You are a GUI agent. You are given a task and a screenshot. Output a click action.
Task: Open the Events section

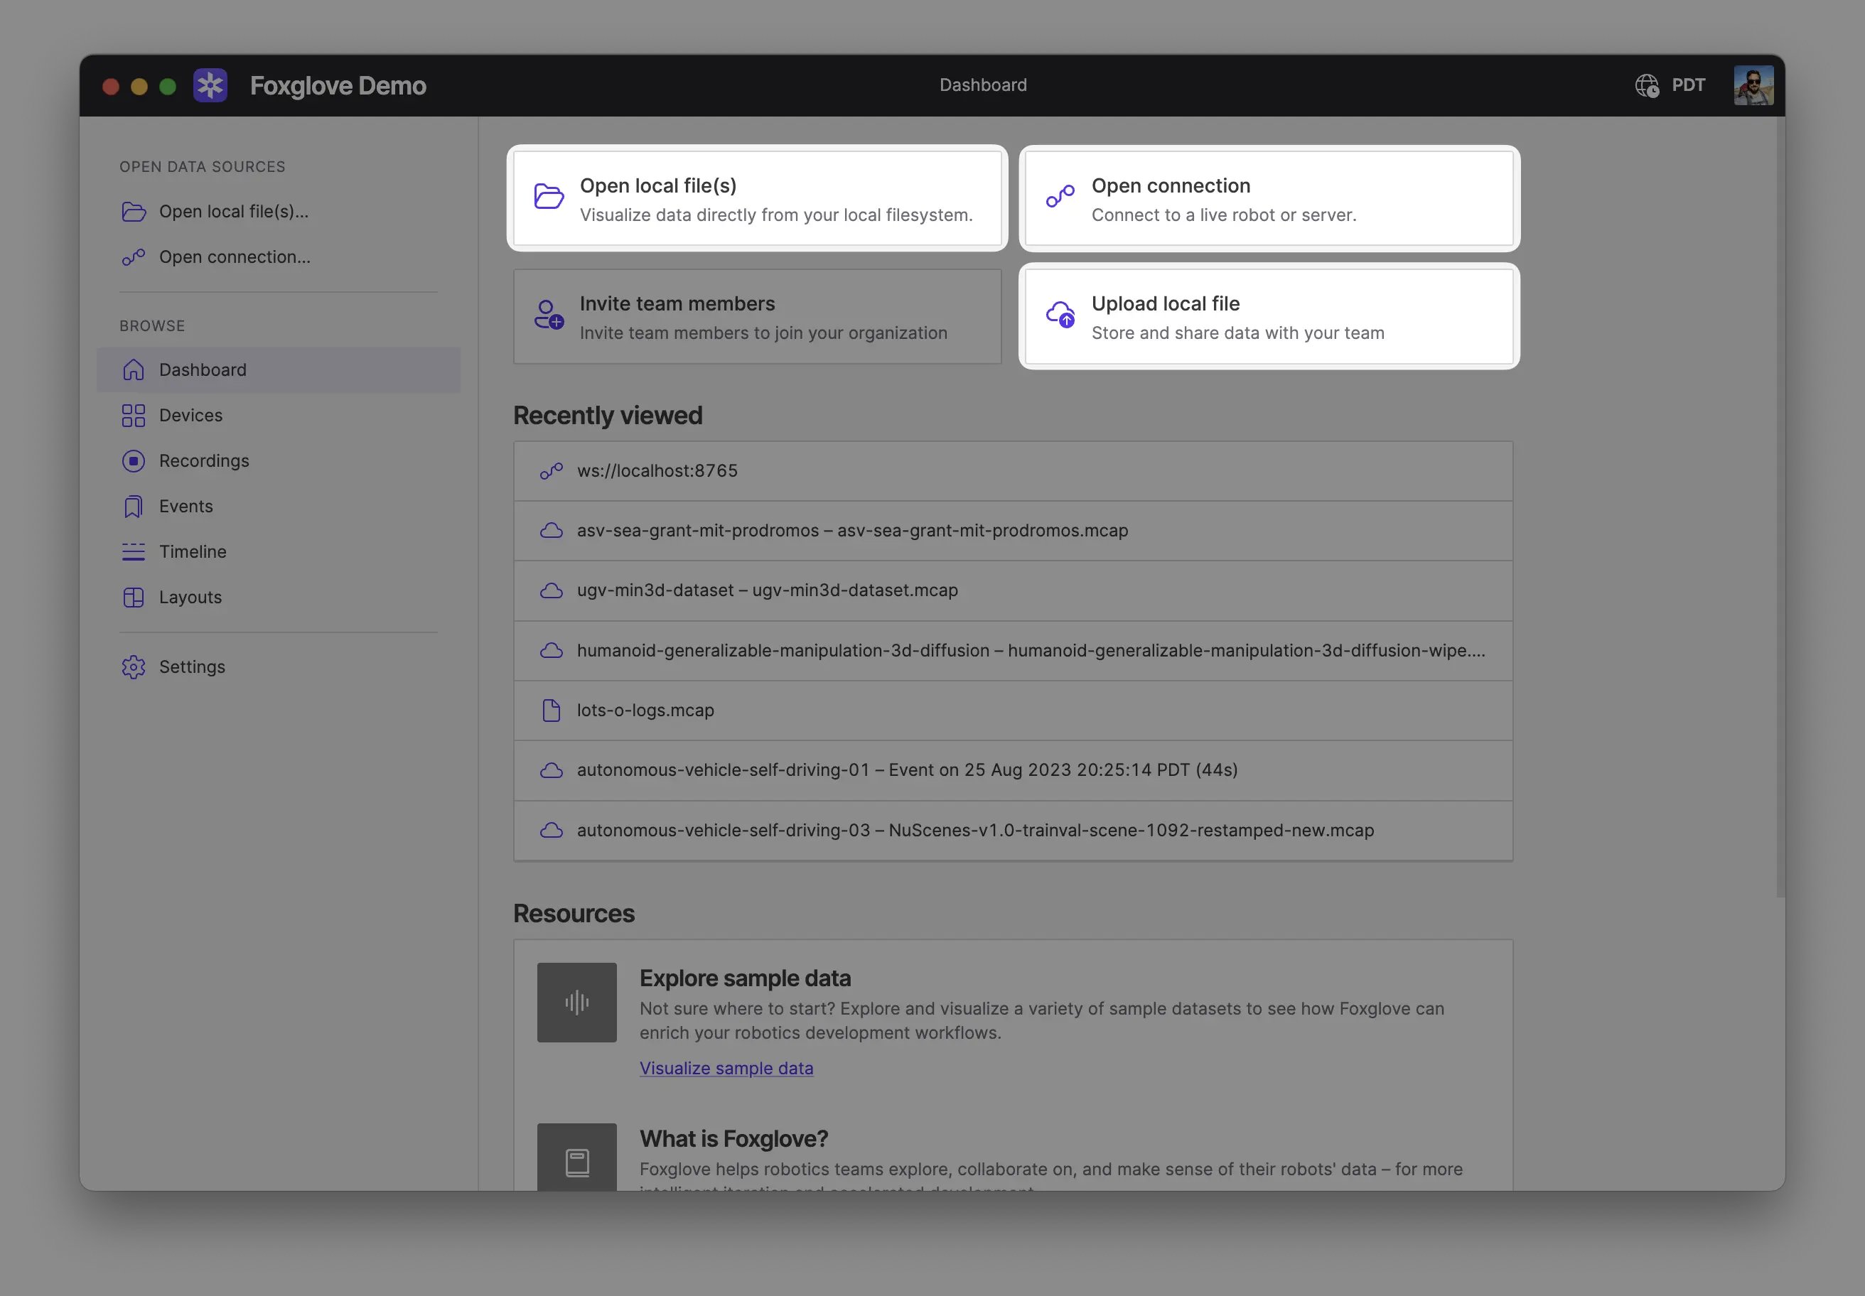[x=186, y=506]
